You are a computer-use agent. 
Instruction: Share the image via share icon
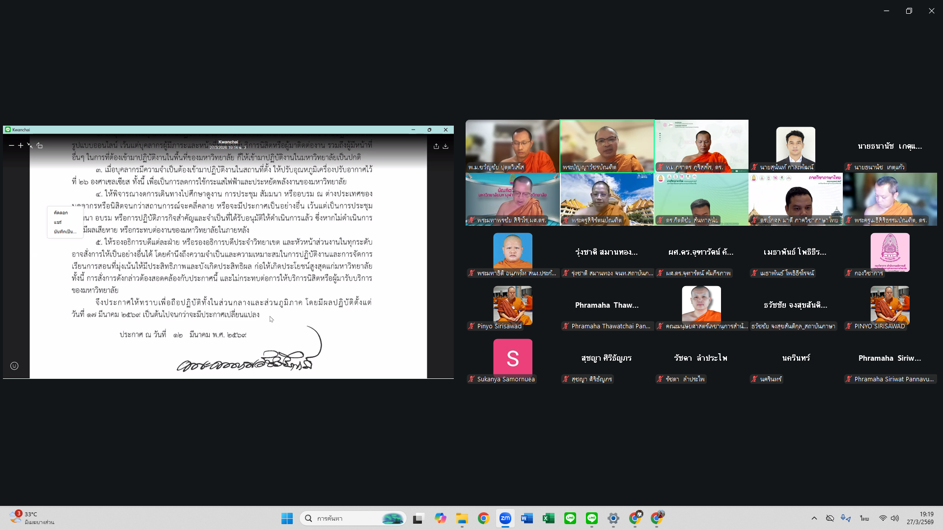tap(436, 146)
